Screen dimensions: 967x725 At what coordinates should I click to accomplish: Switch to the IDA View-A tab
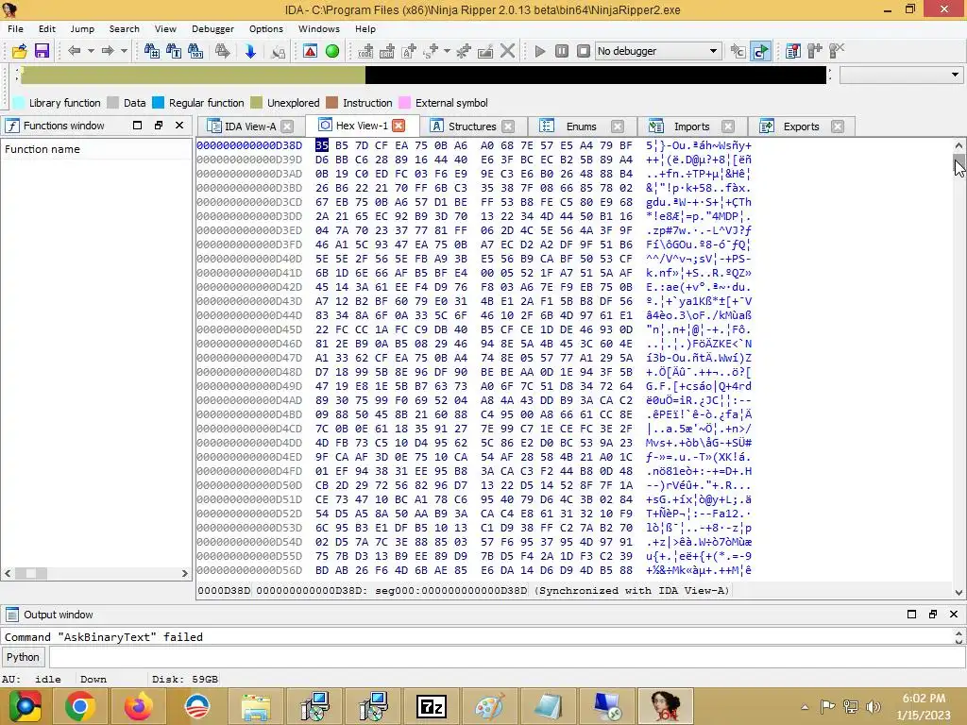click(249, 126)
